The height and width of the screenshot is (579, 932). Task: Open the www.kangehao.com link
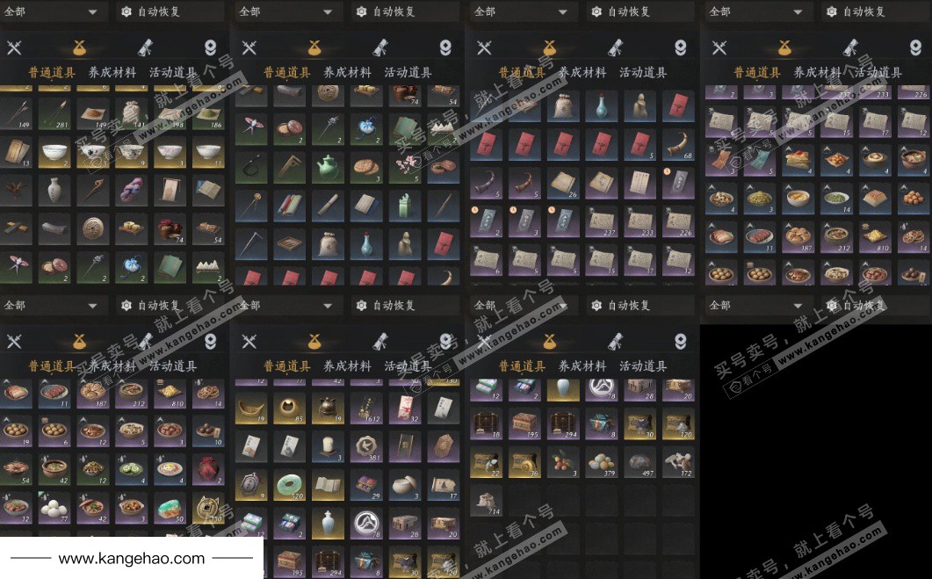tap(132, 558)
